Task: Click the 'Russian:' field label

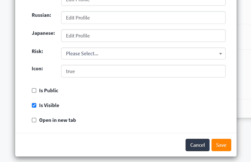Action: click(41, 15)
